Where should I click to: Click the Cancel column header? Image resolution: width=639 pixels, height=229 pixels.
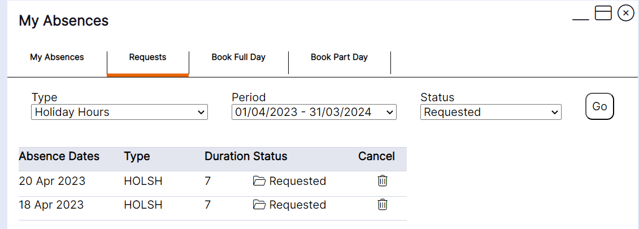(376, 156)
